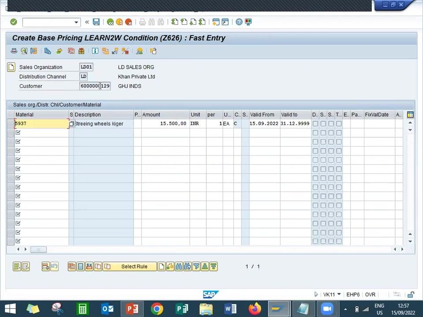Open Customize local layout monitor icon

248,22
